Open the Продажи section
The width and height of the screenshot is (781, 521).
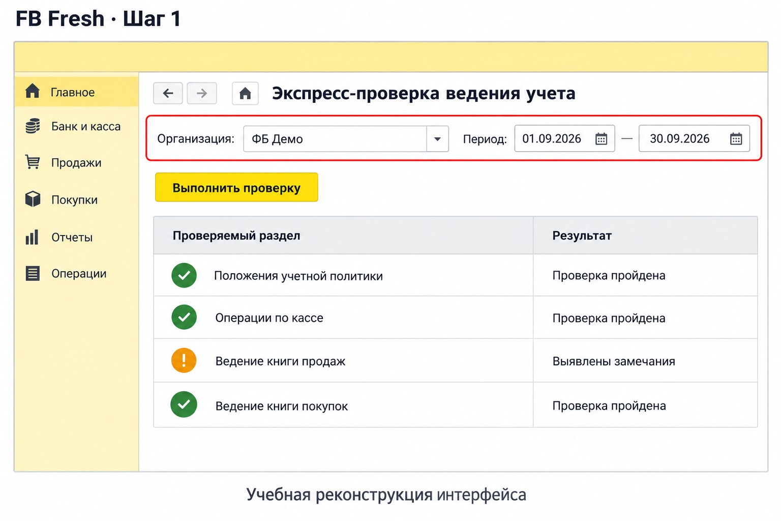pos(76,163)
